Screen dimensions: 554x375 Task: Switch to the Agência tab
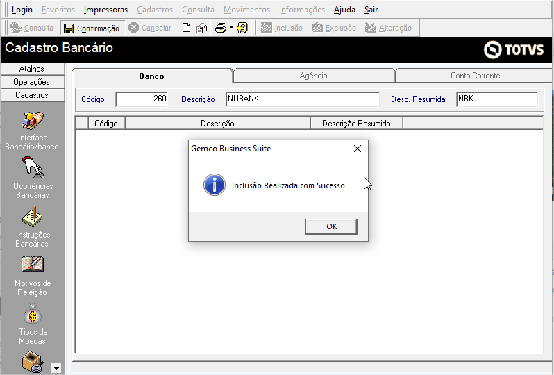[x=313, y=76]
